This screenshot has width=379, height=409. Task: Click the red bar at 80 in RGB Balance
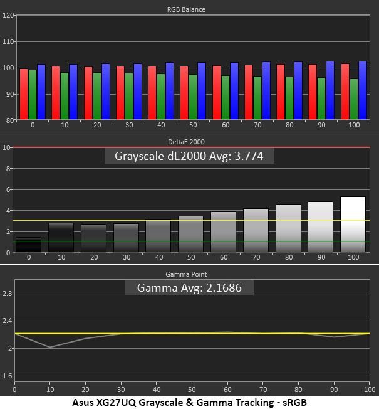click(281, 92)
